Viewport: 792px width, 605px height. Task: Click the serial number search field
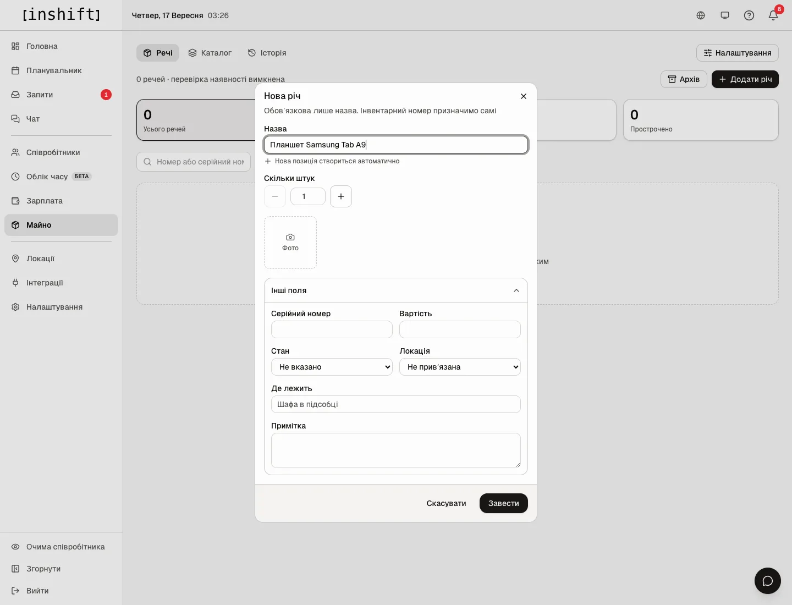pos(194,162)
